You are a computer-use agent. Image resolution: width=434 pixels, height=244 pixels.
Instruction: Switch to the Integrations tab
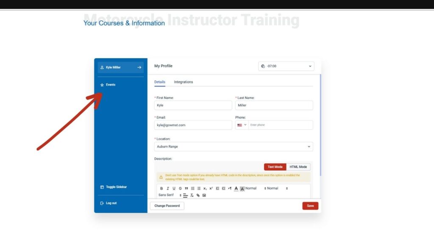(183, 82)
